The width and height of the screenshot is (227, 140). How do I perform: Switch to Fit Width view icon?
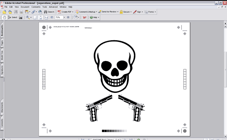click(46, 18)
